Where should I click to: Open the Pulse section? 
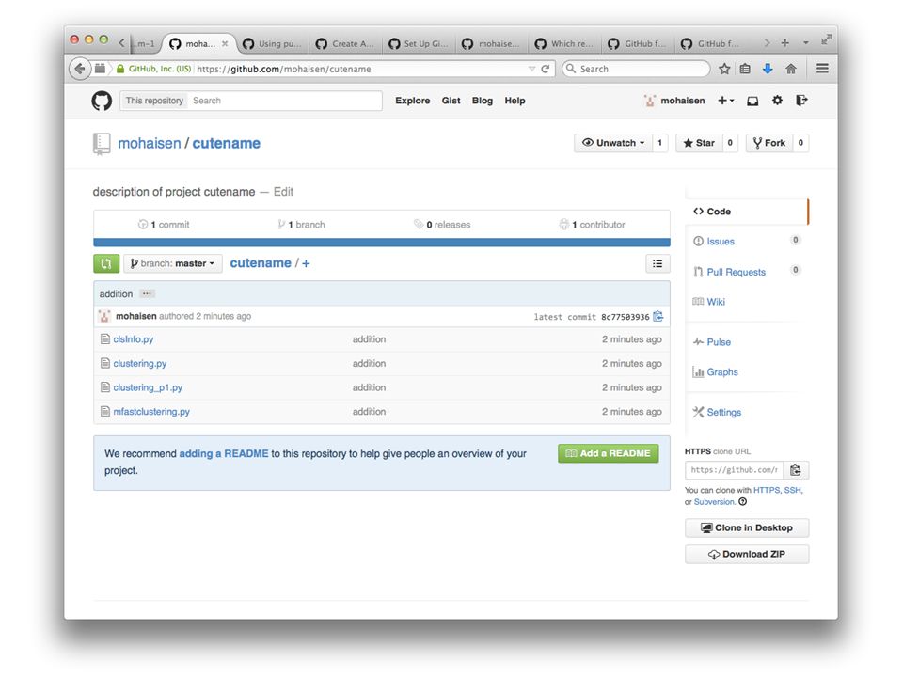pos(718,342)
